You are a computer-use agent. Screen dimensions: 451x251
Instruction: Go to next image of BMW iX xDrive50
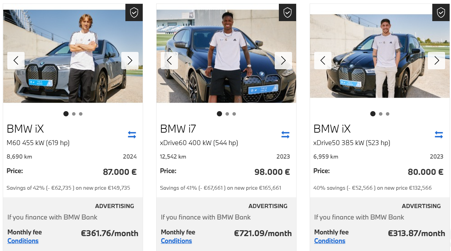436,61
